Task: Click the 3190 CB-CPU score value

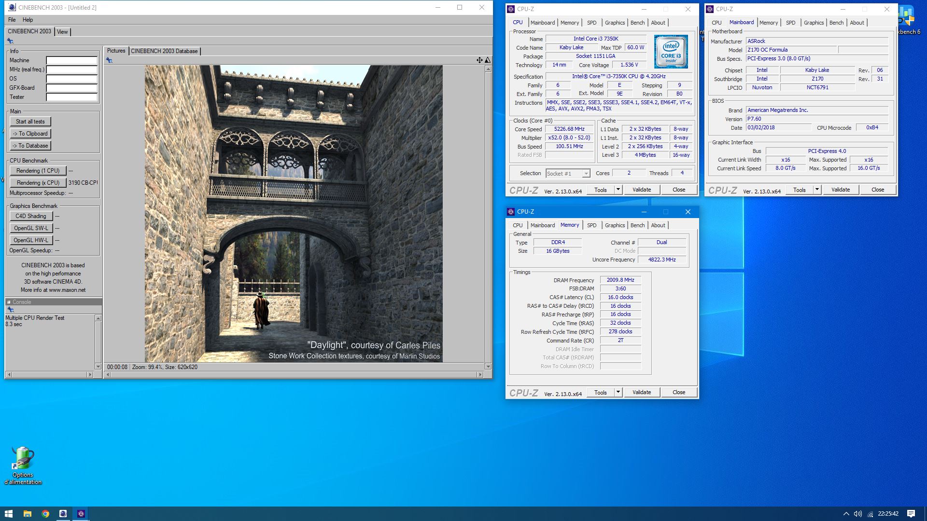Action: click(83, 183)
